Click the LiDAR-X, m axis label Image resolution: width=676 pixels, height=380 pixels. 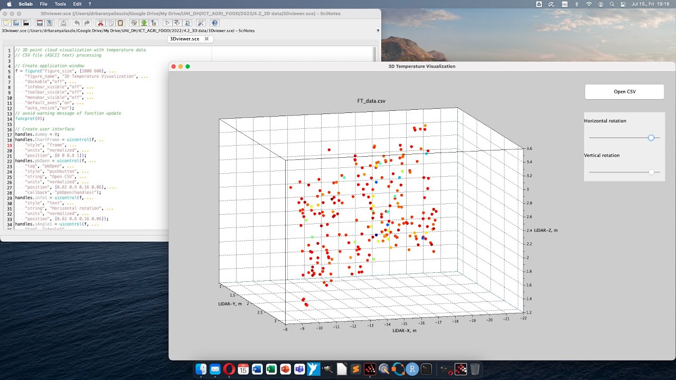[405, 330]
